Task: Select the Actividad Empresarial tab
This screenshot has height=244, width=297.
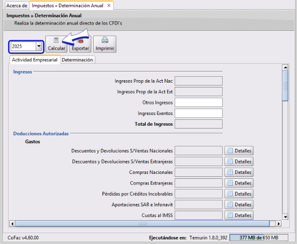Action: [x=35, y=60]
